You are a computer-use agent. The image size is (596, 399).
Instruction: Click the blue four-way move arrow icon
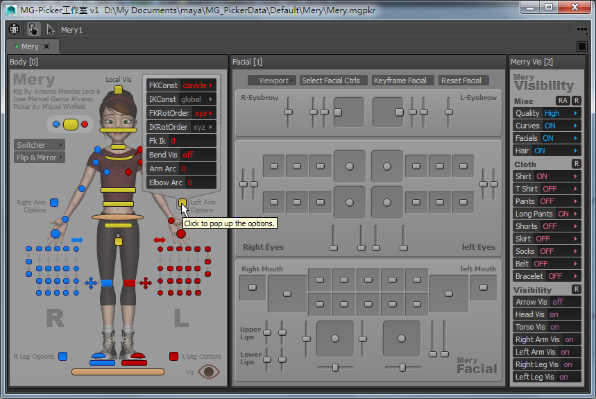pos(90,283)
